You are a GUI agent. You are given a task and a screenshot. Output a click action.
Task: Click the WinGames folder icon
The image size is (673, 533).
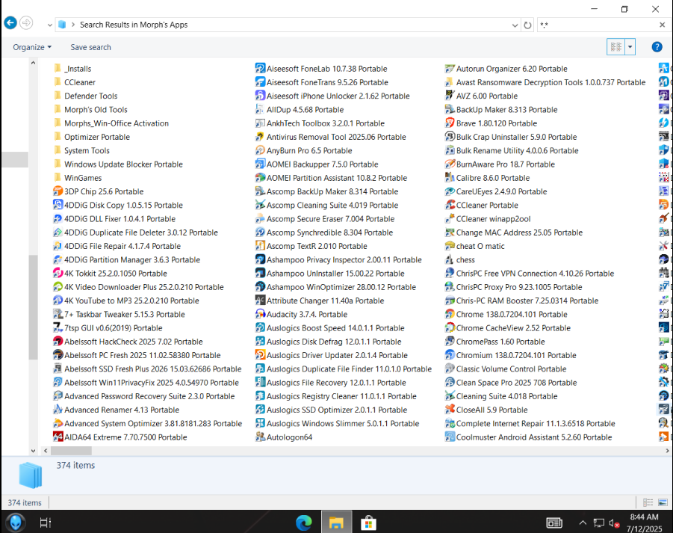(x=58, y=178)
